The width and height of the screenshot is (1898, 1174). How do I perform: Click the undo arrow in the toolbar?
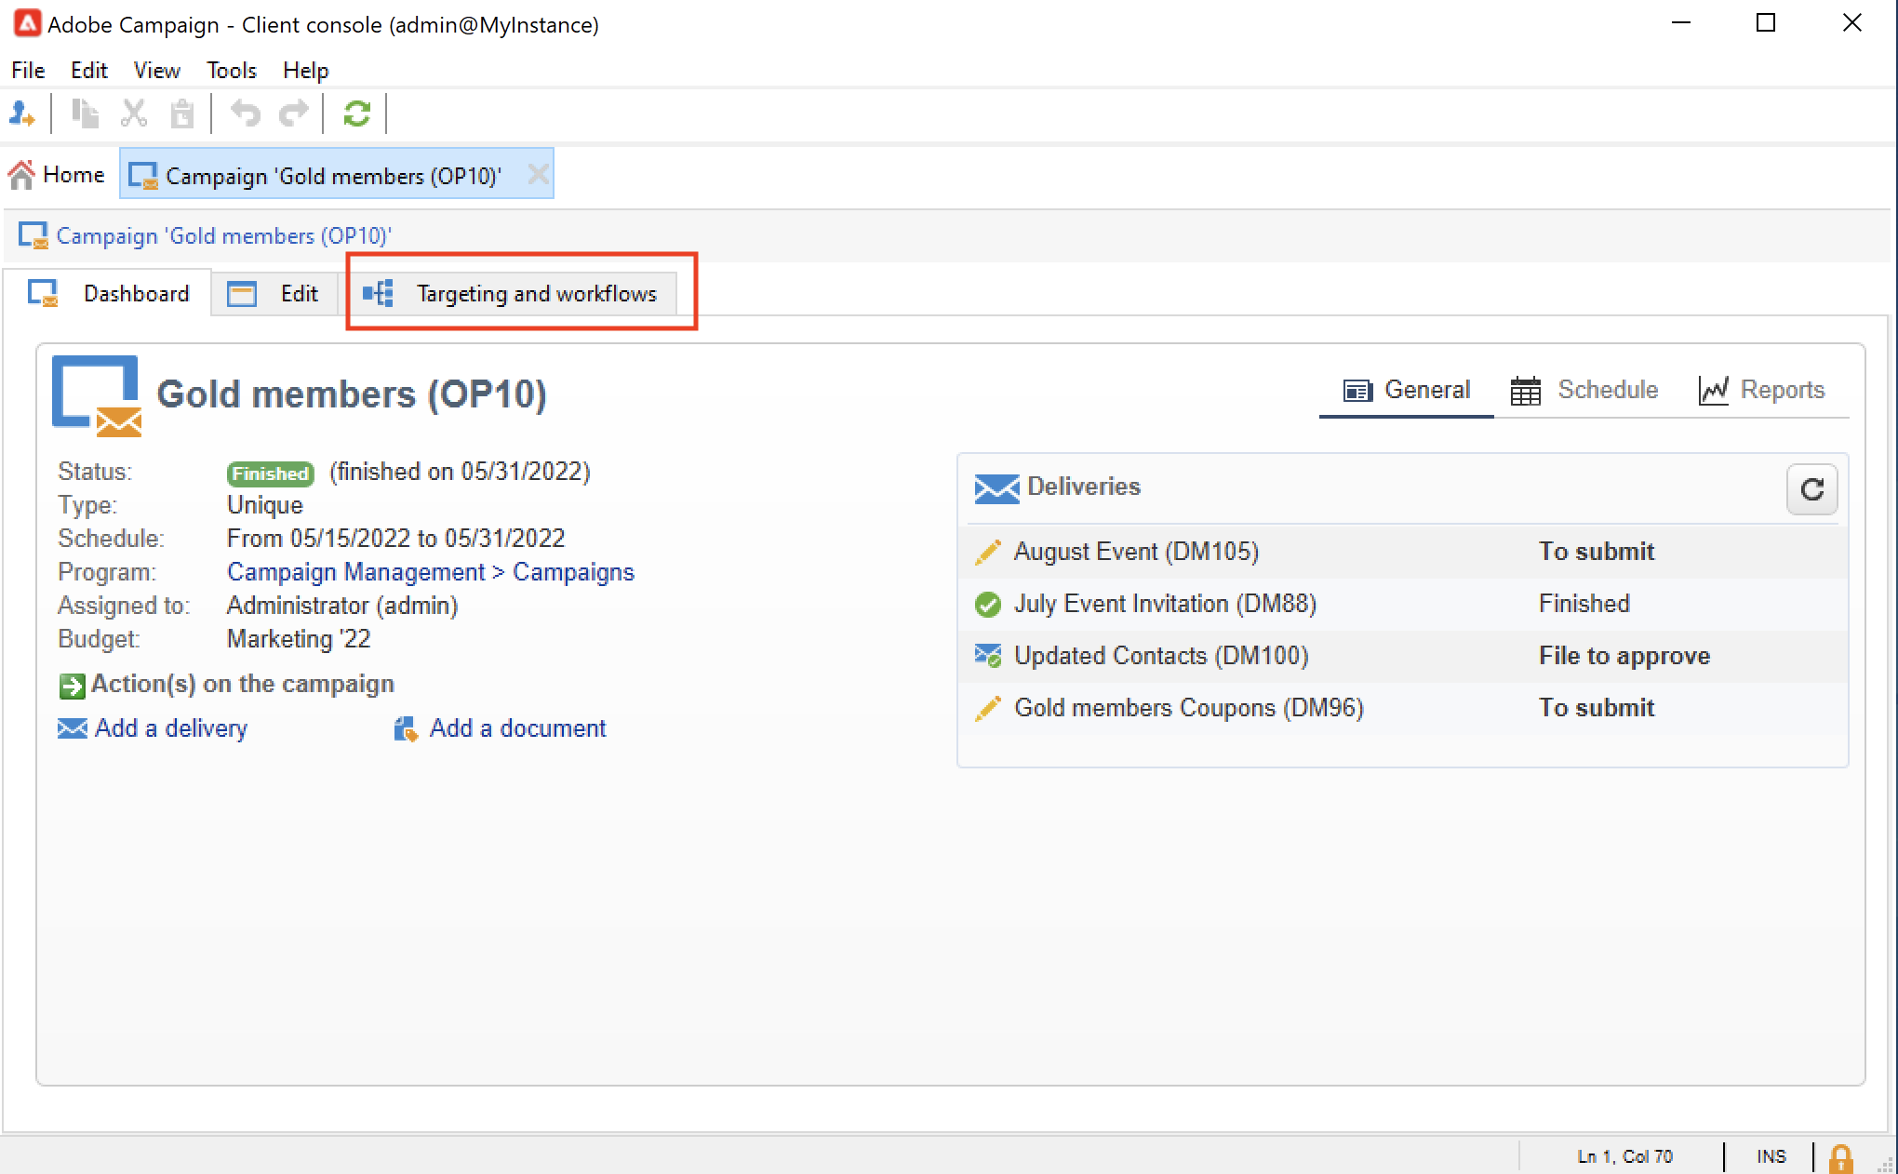(246, 113)
